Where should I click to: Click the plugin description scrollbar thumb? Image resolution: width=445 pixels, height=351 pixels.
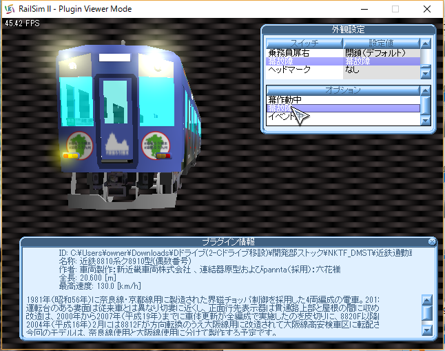427,313
